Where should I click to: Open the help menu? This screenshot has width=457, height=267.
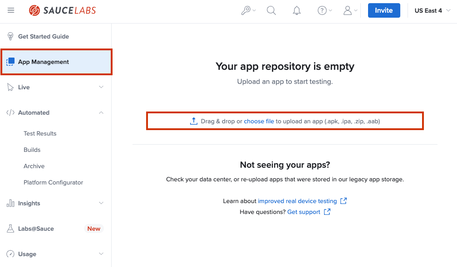[324, 10]
